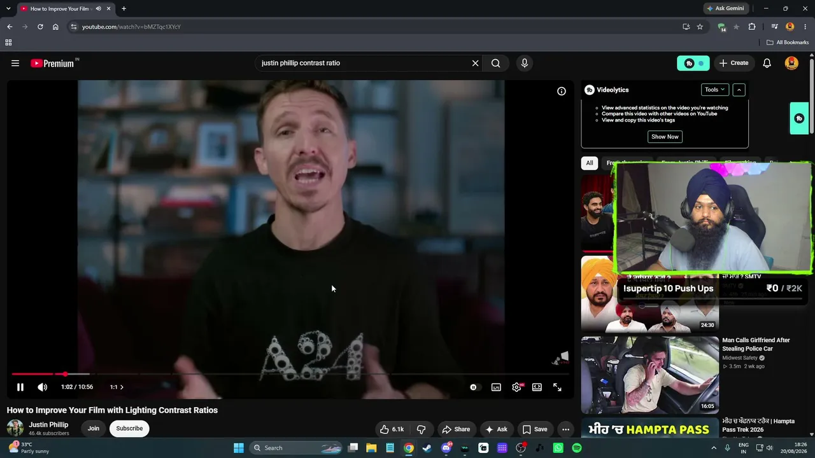Close the YouTube browser tab
This screenshot has width=815, height=458.
coord(109,8)
